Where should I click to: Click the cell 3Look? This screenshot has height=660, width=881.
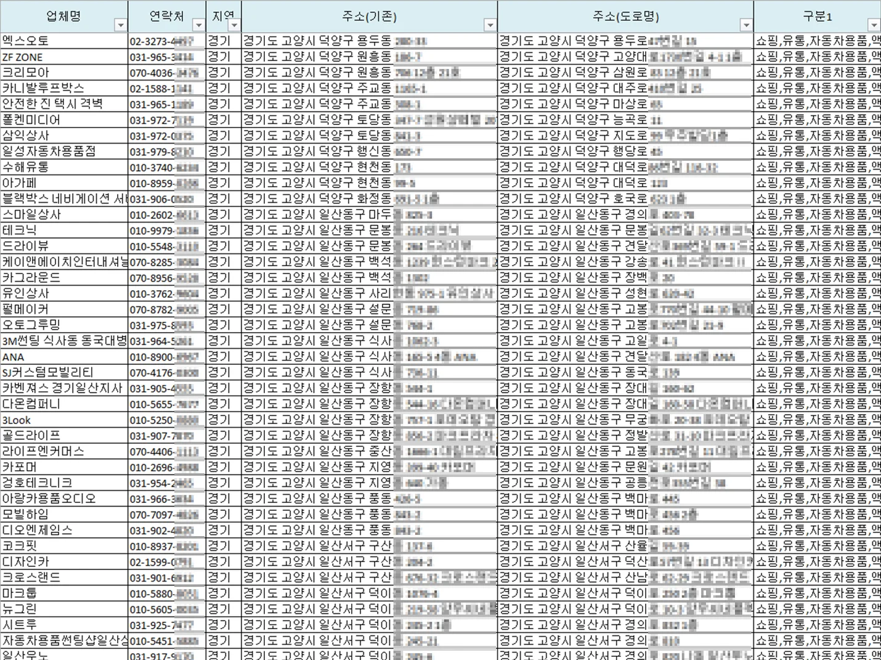click(64, 420)
